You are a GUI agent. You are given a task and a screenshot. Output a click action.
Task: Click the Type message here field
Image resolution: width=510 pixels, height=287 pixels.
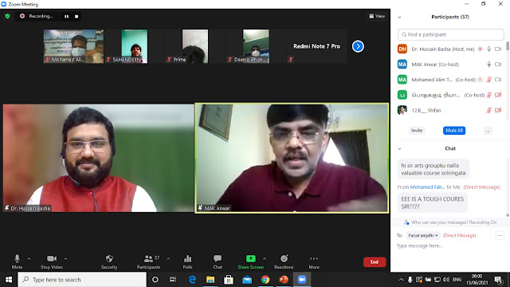click(450, 246)
